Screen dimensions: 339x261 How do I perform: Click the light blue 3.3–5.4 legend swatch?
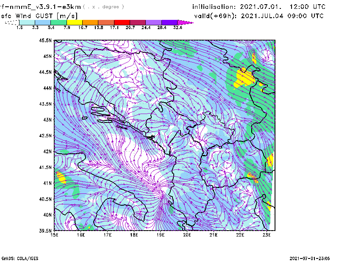pyautogui.click(x=43, y=22)
